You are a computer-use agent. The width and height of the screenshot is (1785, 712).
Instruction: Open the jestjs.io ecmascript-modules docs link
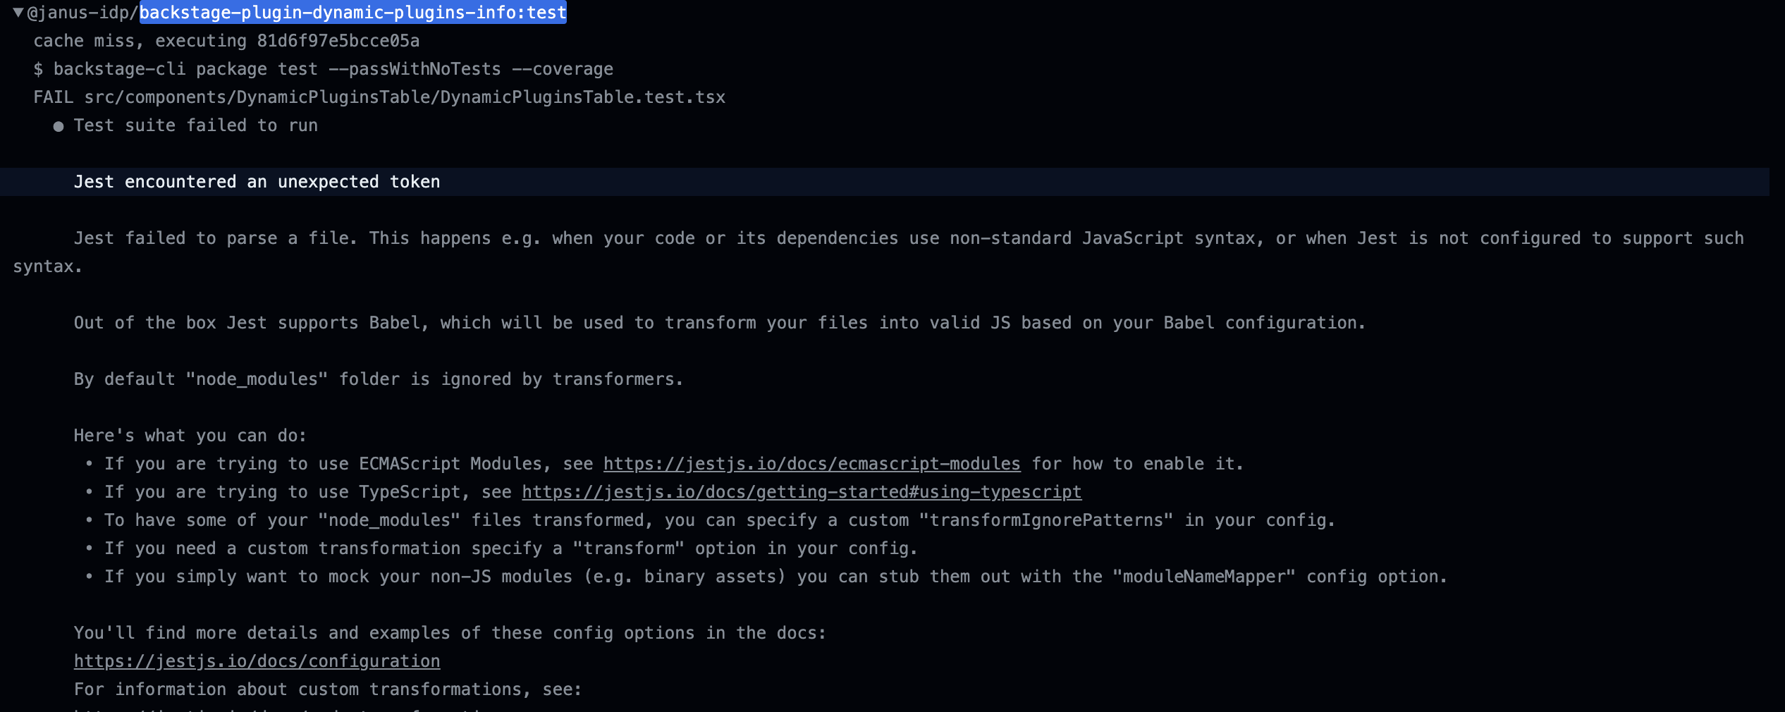(811, 464)
